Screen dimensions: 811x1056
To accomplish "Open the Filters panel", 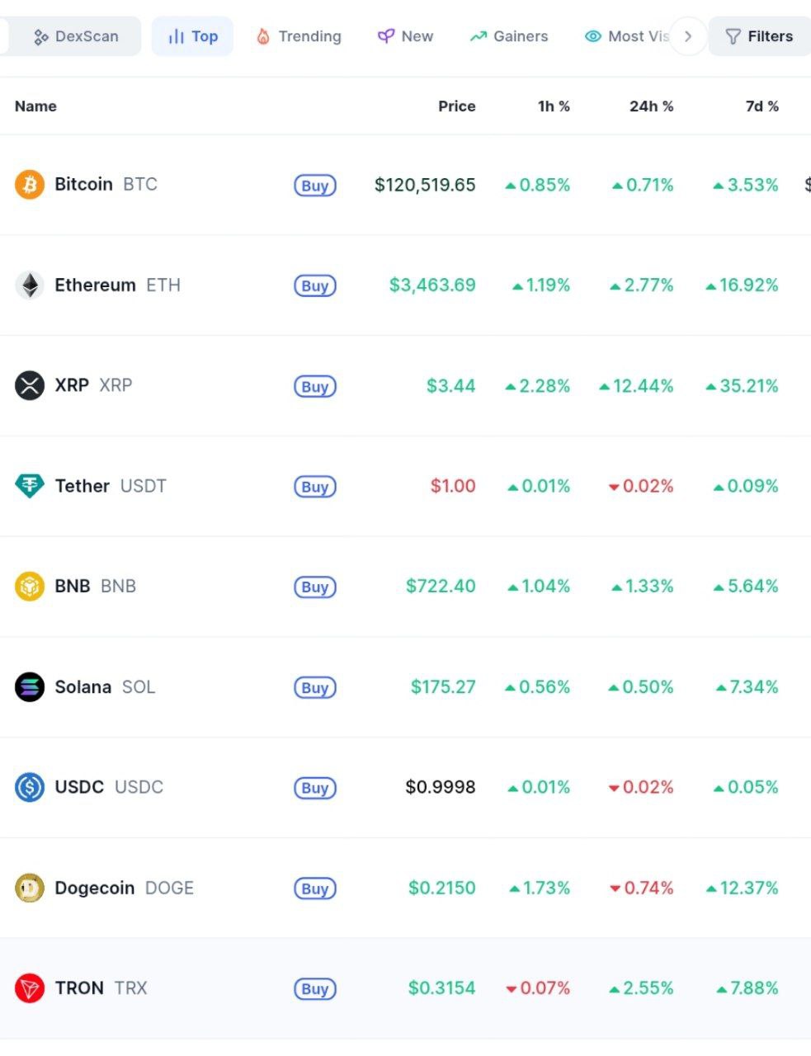I will (760, 36).
